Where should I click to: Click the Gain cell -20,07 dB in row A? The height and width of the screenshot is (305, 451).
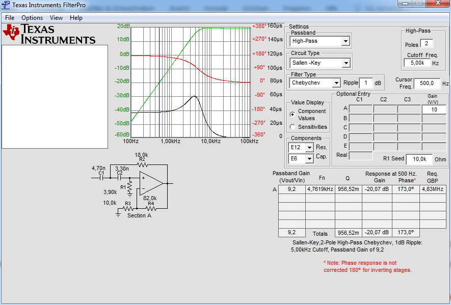[x=377, y=189]
